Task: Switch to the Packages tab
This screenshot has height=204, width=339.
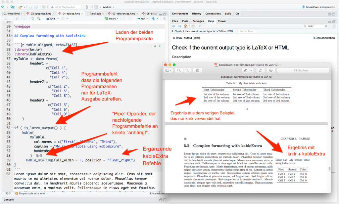Action: point(198,21)
